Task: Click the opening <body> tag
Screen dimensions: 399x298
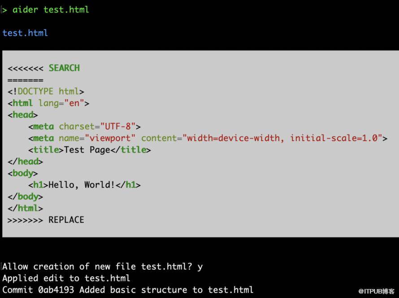Action: [23, 173]
